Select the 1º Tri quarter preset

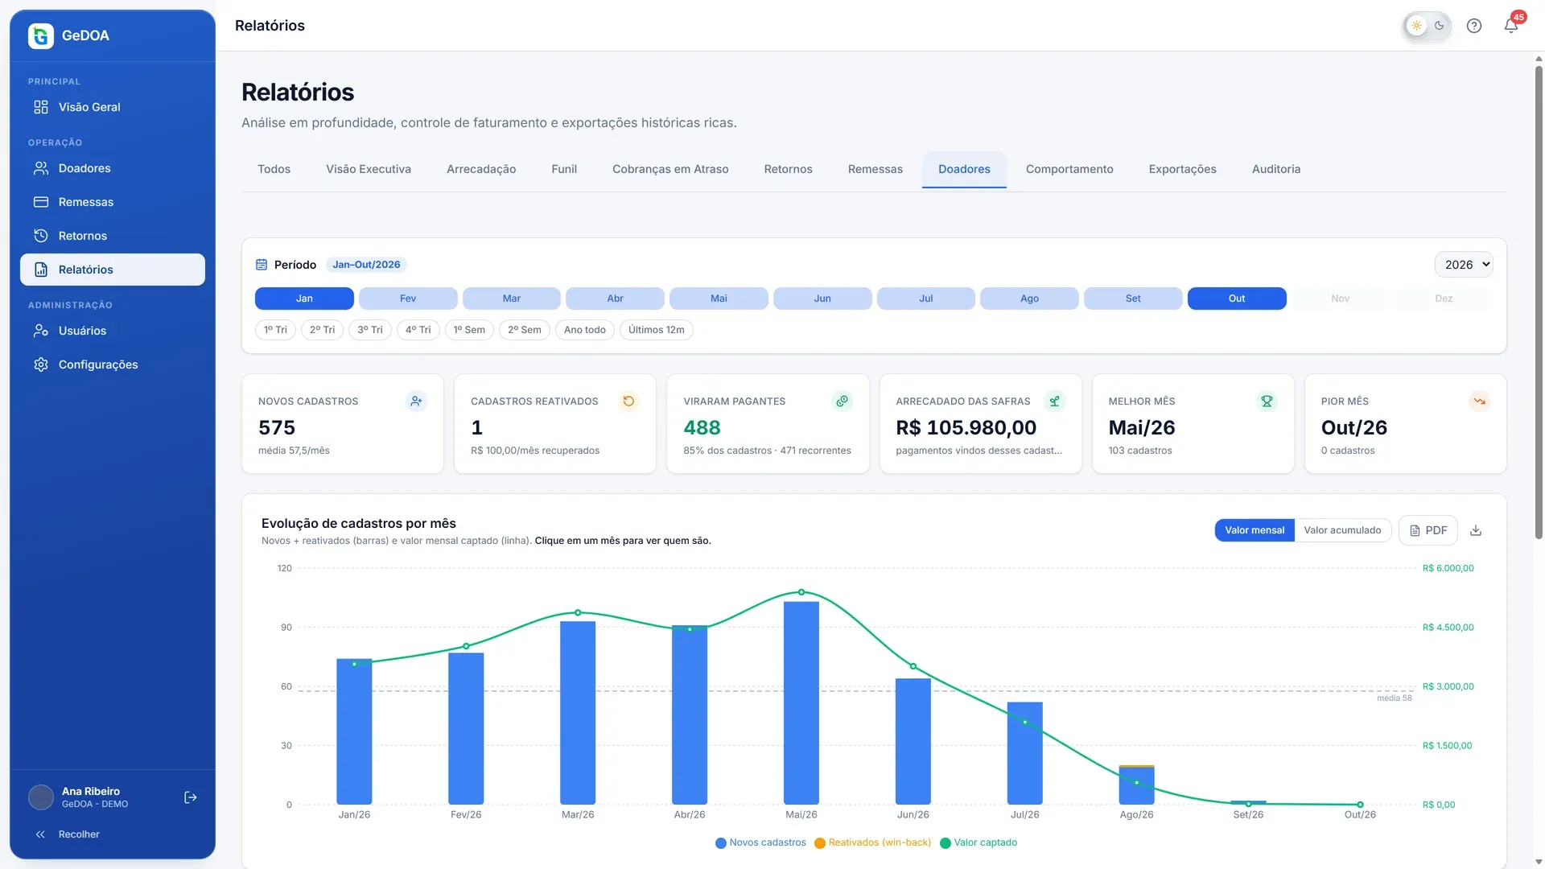[275, 330]
